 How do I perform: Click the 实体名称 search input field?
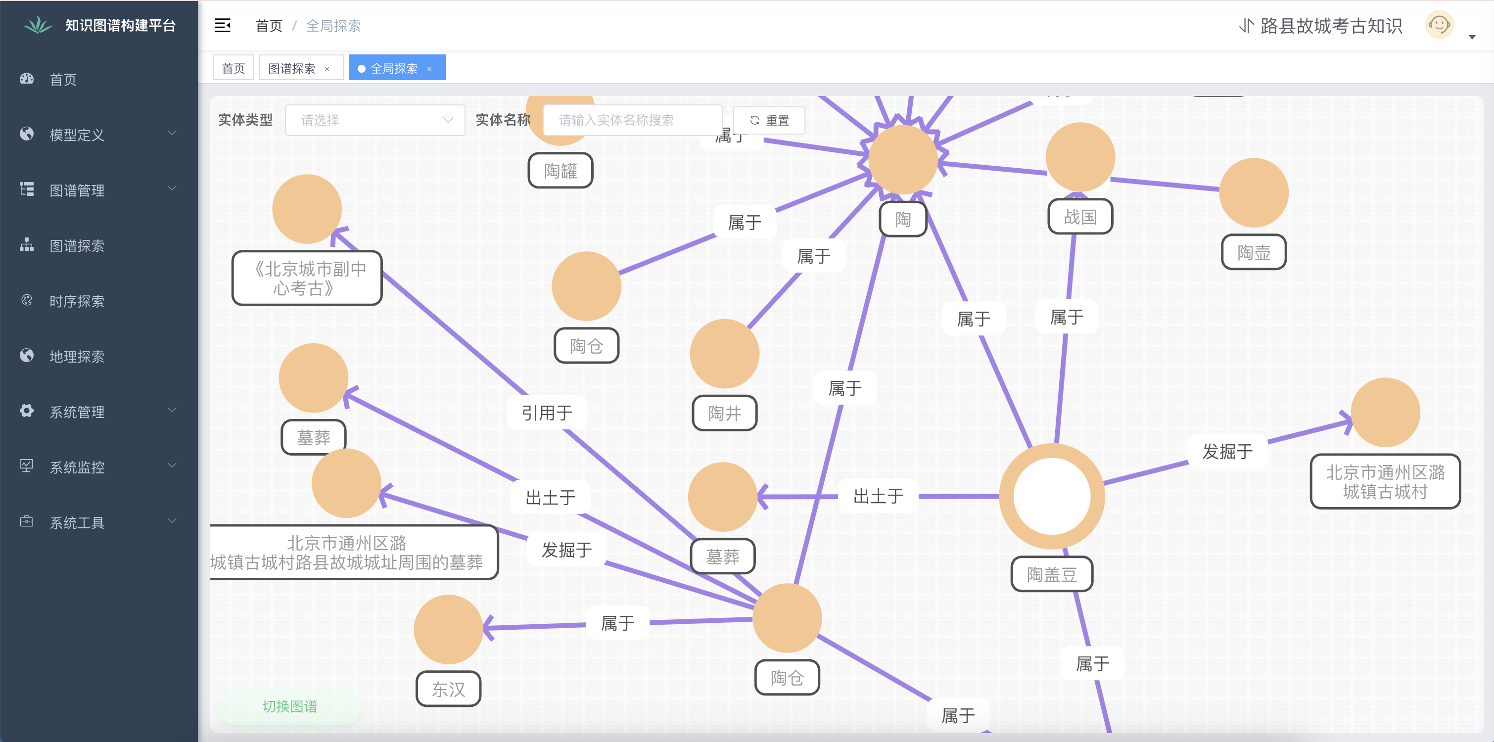click(x=632, y=120)
